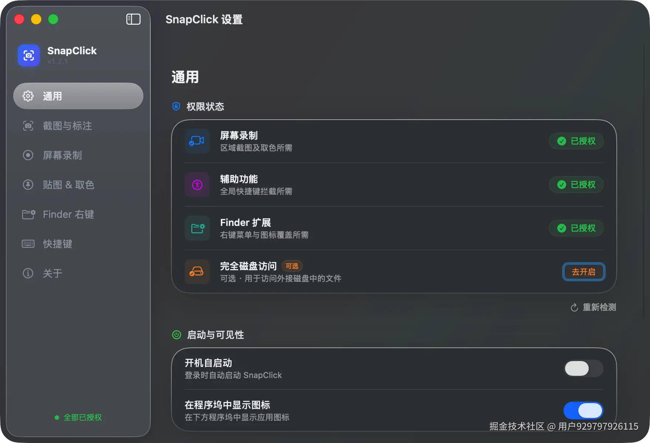The width and height of the screenshot is (650, 443).
Task: Click the screenshot icon beside 截图与标注
Action: click(x=28, y=126)
